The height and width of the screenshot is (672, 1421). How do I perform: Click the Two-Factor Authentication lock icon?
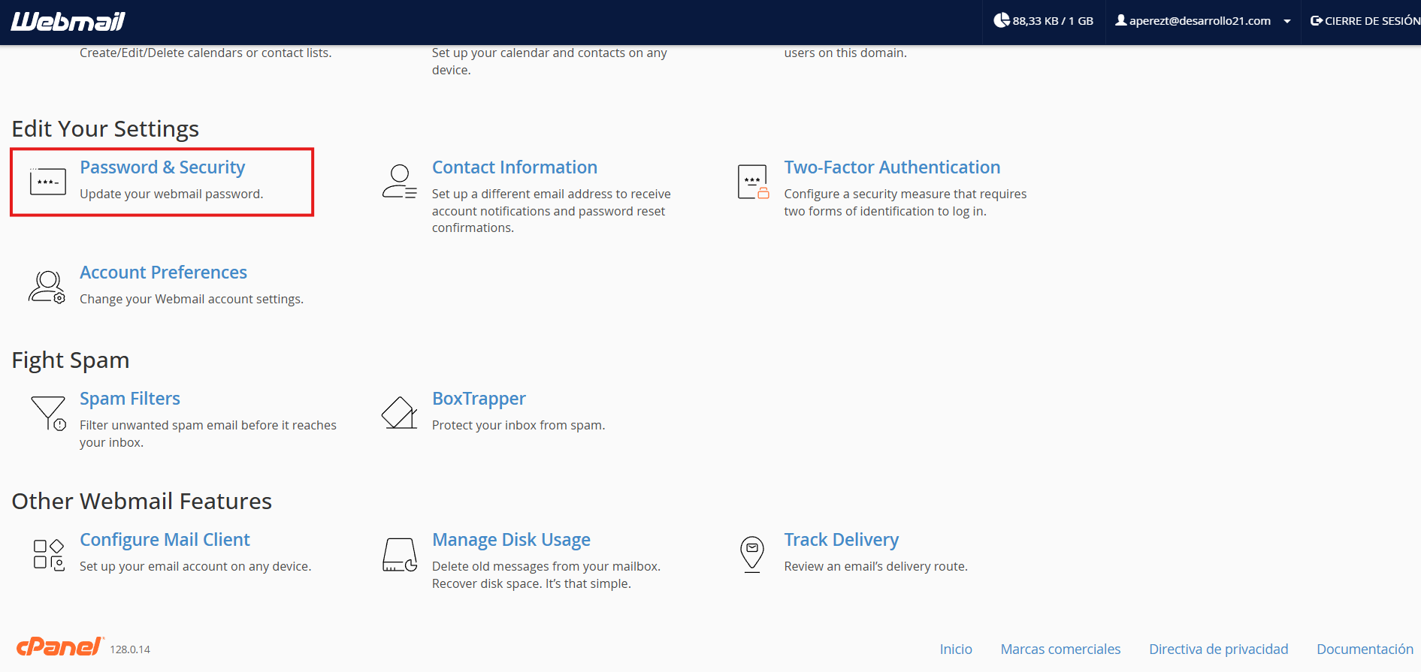752,182
